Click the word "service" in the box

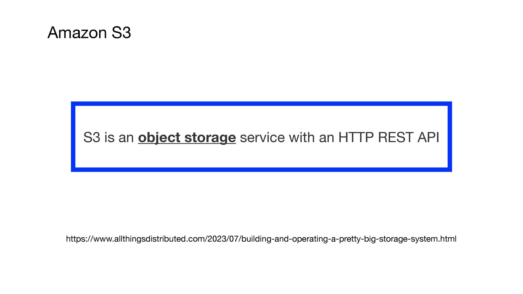[x=262, y=137]
